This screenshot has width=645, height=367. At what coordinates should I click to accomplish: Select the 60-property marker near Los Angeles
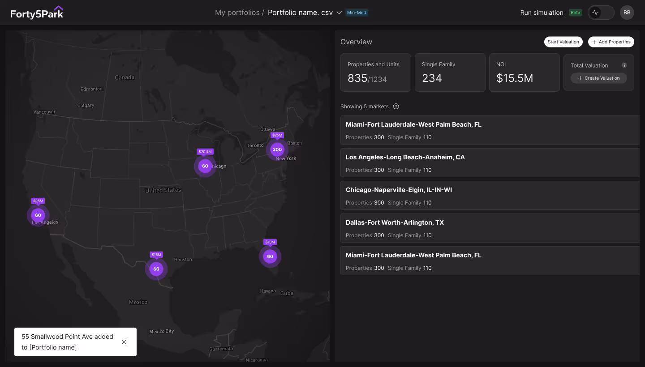38,215
